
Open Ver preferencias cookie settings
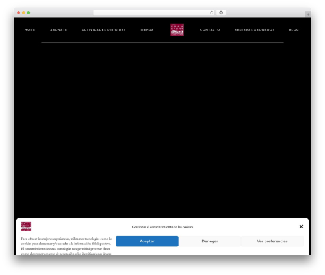[272, 241]
